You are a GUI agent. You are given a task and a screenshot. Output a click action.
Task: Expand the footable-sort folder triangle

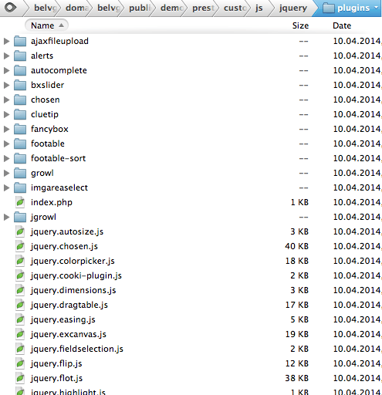pyautogui.click(x=6, y=158)
